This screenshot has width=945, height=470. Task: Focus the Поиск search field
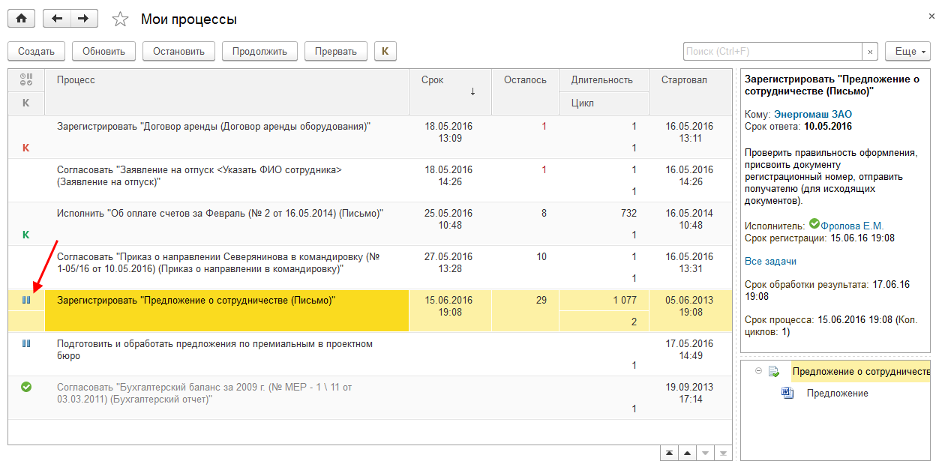(x=772, y=52)
